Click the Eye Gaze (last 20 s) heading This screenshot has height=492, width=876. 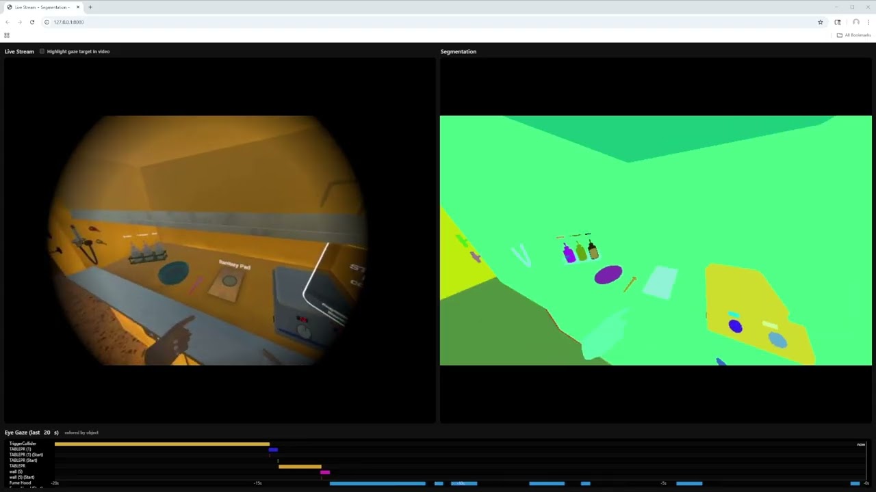tap(31, 433)
